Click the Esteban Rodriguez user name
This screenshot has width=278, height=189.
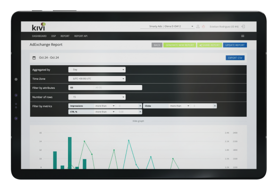tap(224, 26)
